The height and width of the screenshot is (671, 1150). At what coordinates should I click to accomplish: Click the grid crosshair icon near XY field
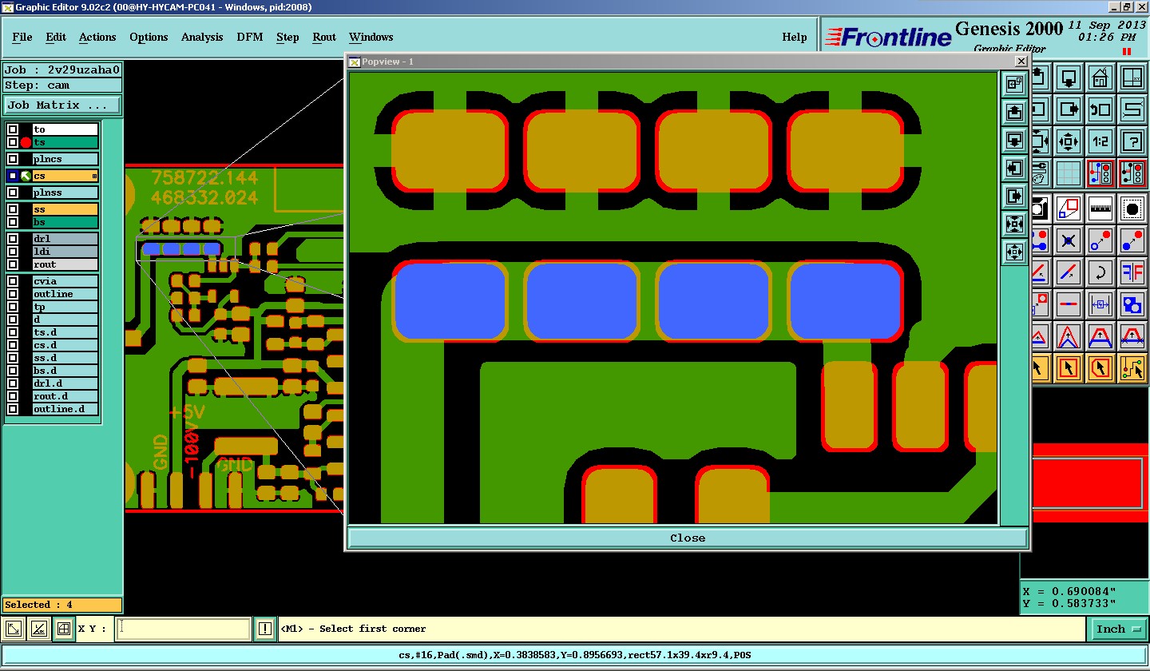(64, 629)
